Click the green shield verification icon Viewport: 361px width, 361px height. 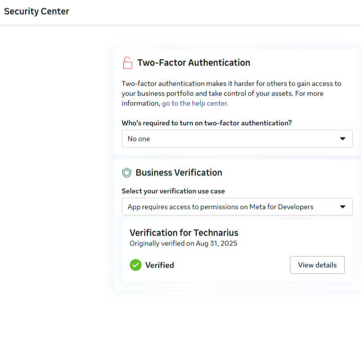127,173
